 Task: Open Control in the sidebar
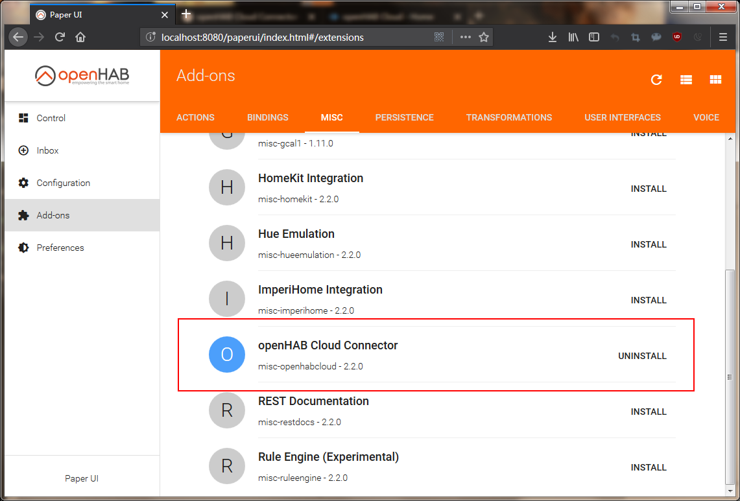click(x=82, y=118)
